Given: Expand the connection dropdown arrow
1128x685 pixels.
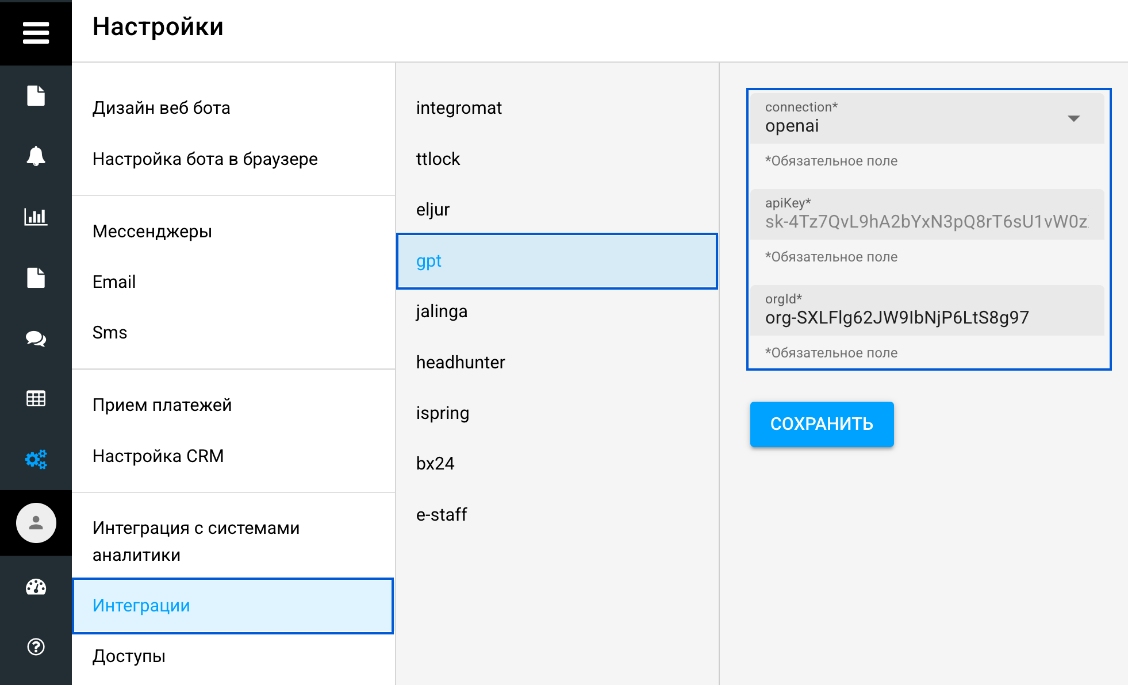Looking at the screenshot, I should (1073, 119).
